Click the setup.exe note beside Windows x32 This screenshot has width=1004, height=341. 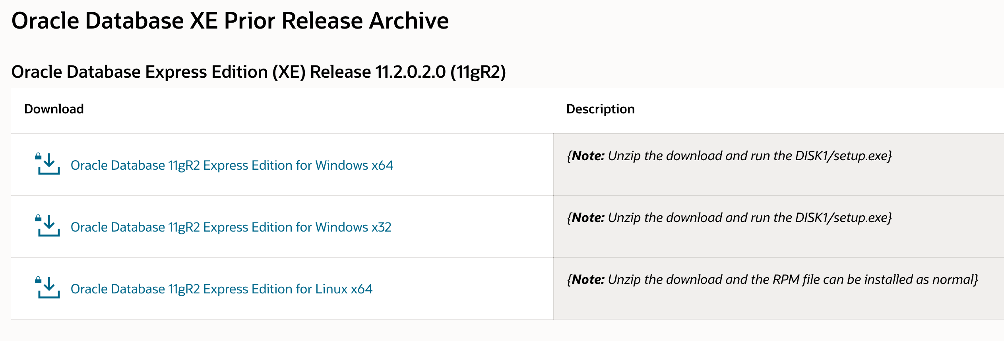[729, 218]
